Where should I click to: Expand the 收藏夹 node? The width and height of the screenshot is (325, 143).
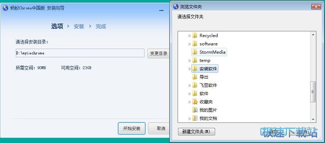(x=190, y=102)
